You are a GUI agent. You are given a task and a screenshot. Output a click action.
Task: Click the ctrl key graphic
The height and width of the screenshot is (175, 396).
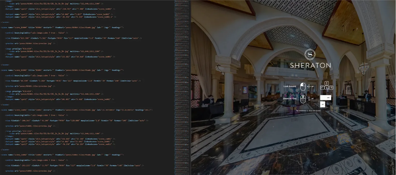pos(323,104)
